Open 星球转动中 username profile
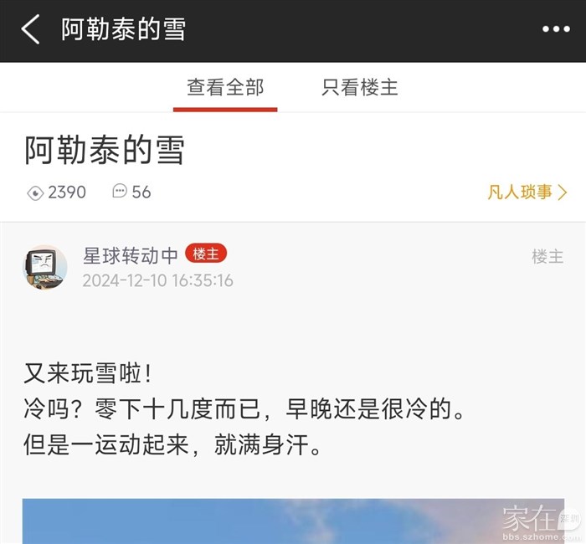The image size is (586, 544). (130, 256)
